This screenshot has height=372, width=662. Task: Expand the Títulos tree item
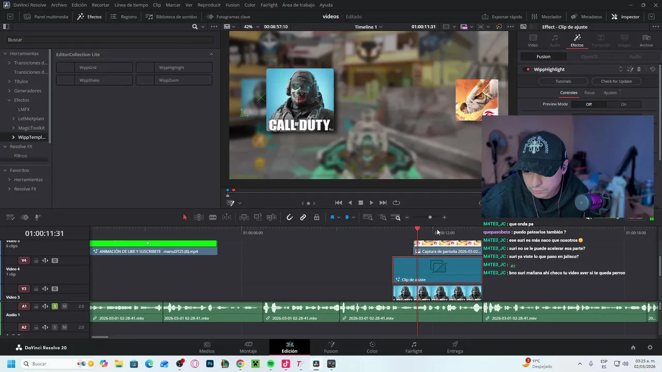pyautogui.click(x=9, y=82)
